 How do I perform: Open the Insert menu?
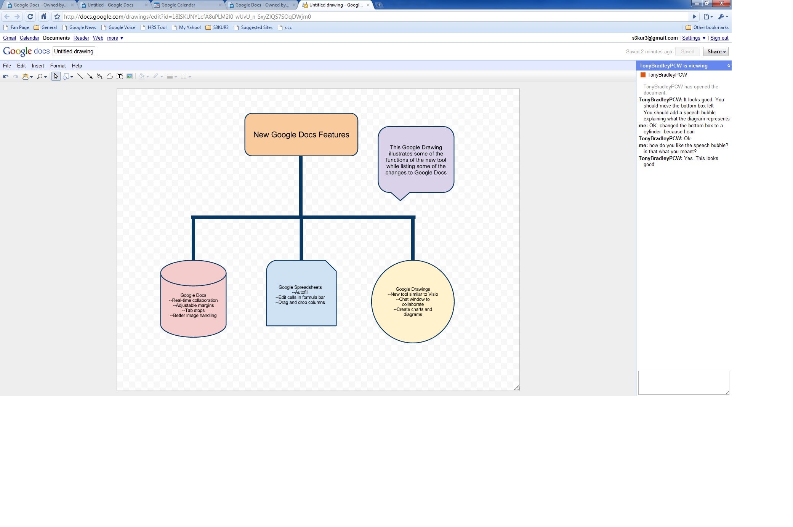38,65
